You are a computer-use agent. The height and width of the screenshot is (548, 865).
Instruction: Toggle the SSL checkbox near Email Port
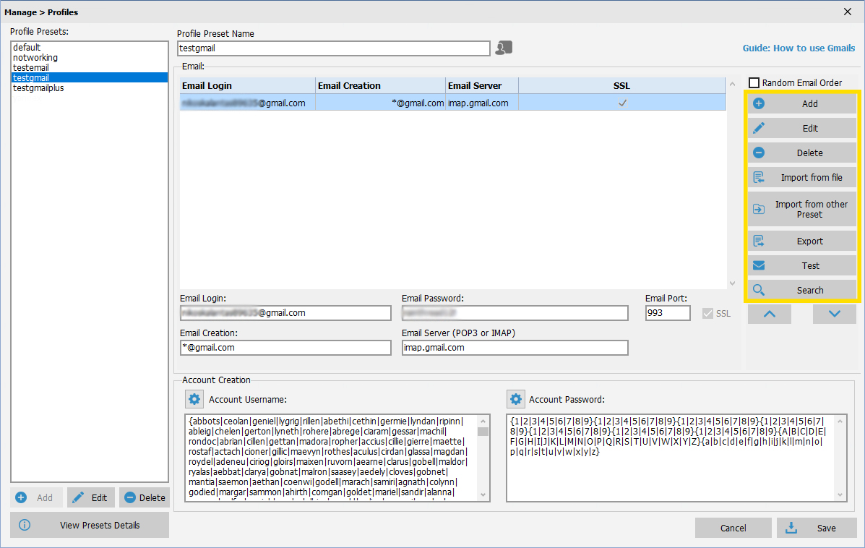[x=707, y=314]
